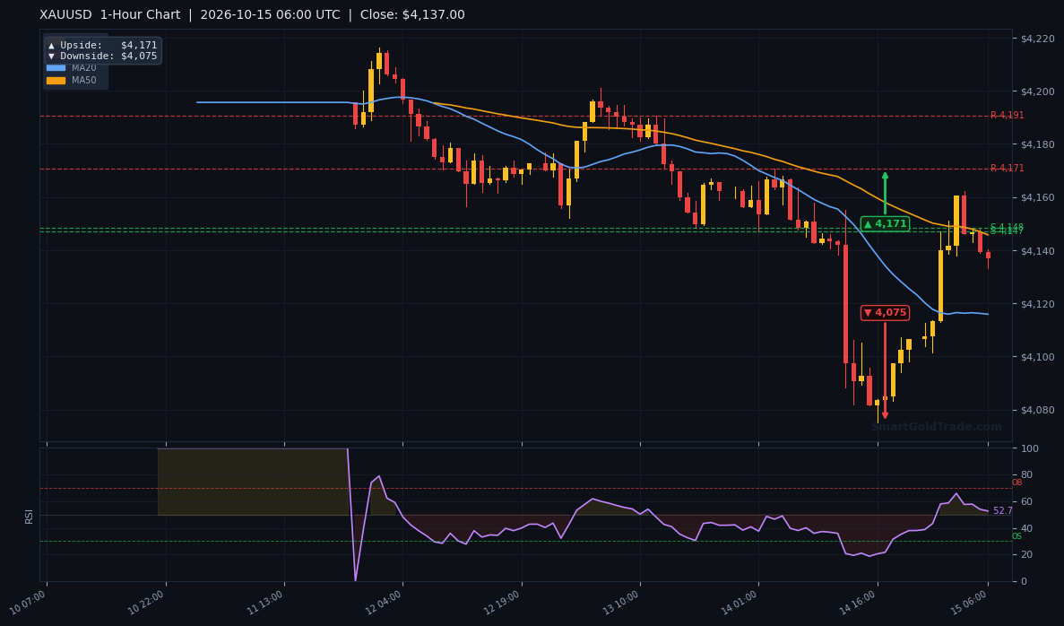
Task: Click the RSI axis 20 tick label
Action: (1025, 555)
